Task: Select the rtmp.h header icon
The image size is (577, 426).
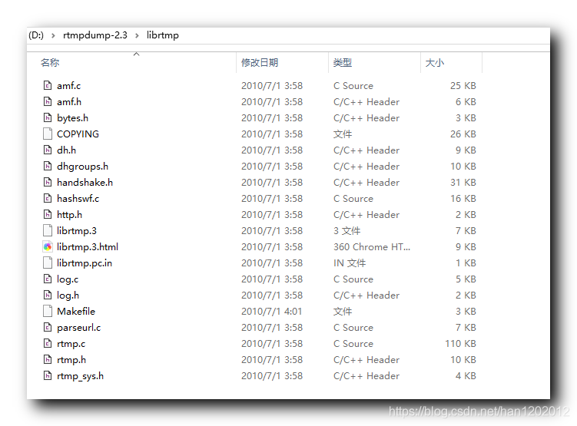Action: pyautogui.click(x=48, y=360)
